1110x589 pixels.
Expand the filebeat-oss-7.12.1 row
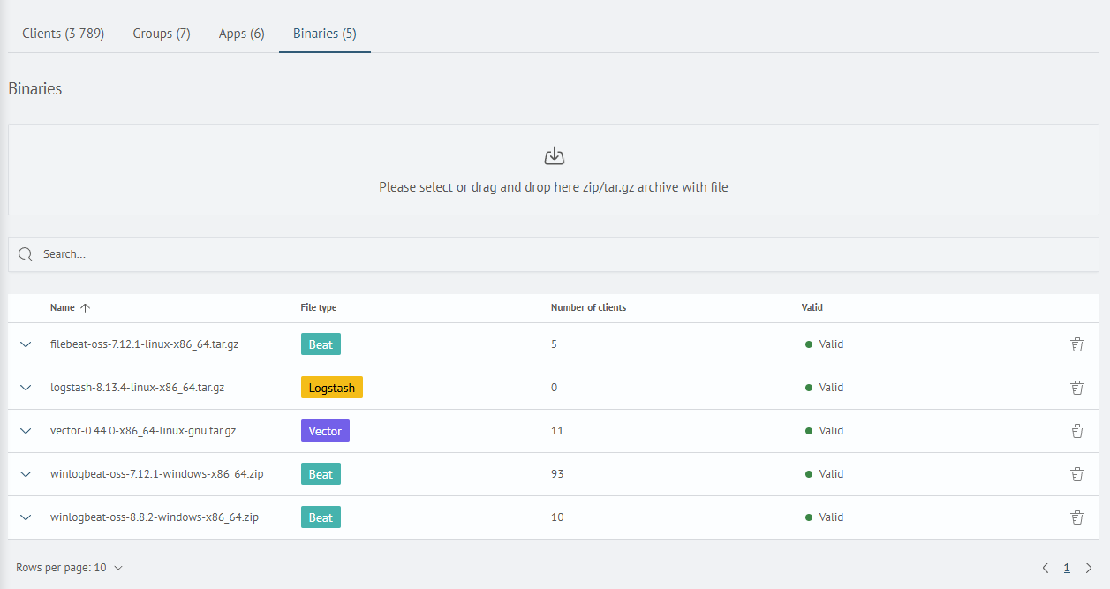[x=26, y=344]
